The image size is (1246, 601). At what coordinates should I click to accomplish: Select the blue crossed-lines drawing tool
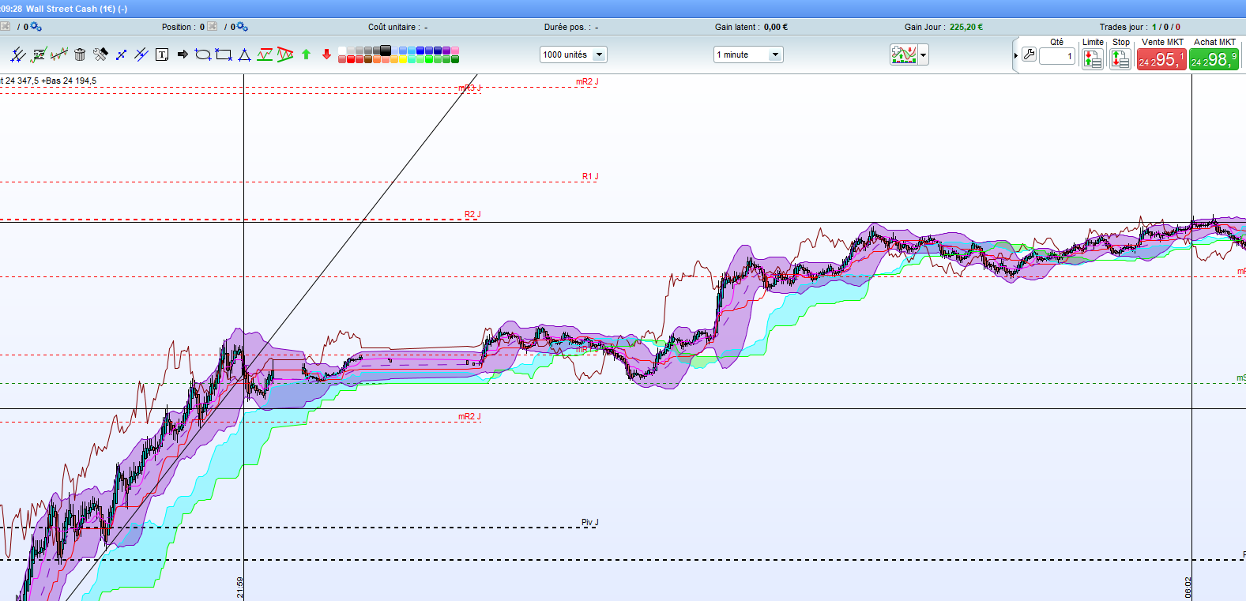[x=141, y=54]
